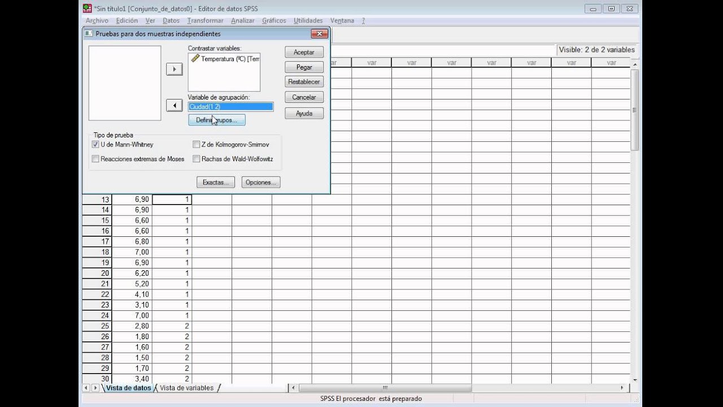The width and height of the screenshot is (723, 407).
Task: Enable Reacciones extremas de Moses
Action: [x=95, y=159]
